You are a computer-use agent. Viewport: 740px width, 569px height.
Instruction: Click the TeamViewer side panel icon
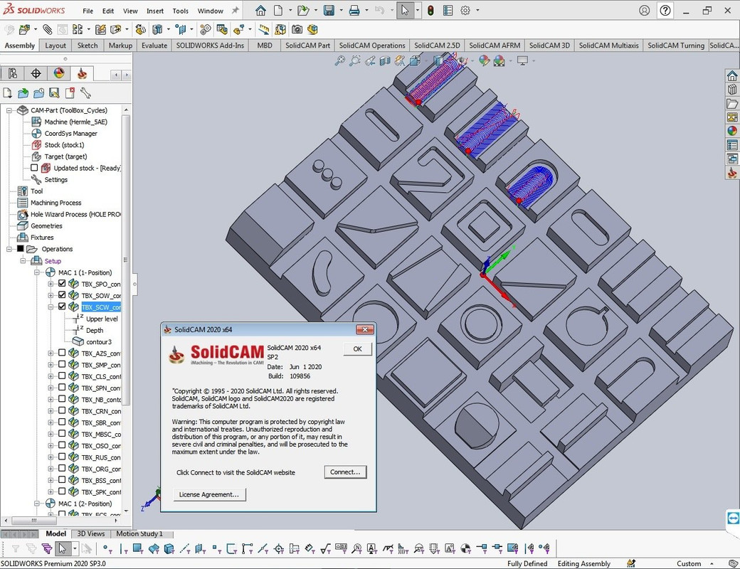click(x=733, y=518)
